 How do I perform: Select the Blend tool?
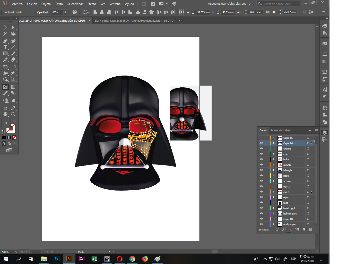pos(13,93)
